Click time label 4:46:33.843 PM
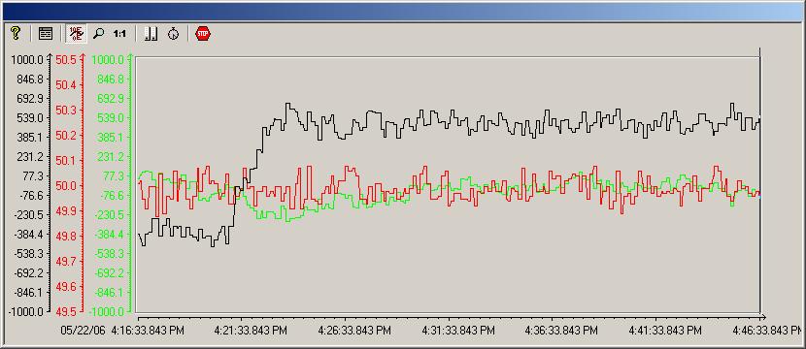 coord(767,331)
